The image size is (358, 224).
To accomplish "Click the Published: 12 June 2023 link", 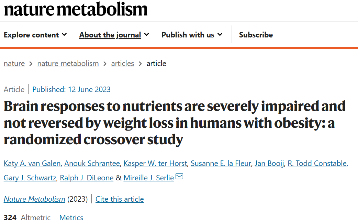I will (x=71, y=90).
